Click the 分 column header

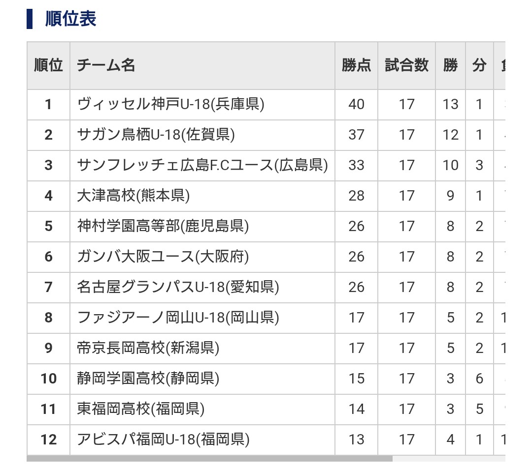(x=479, y=65)
